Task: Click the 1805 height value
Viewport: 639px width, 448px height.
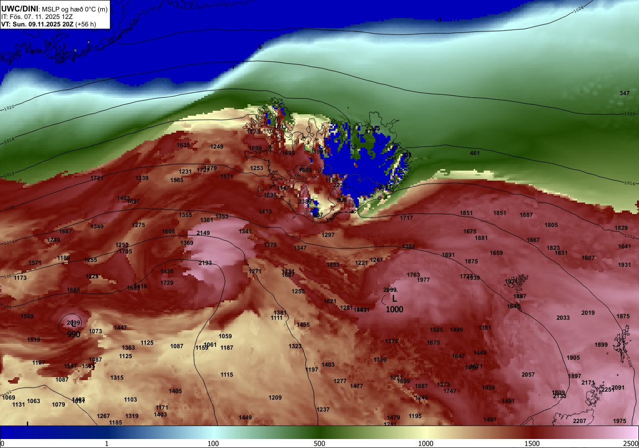Action: click(551, 225)
